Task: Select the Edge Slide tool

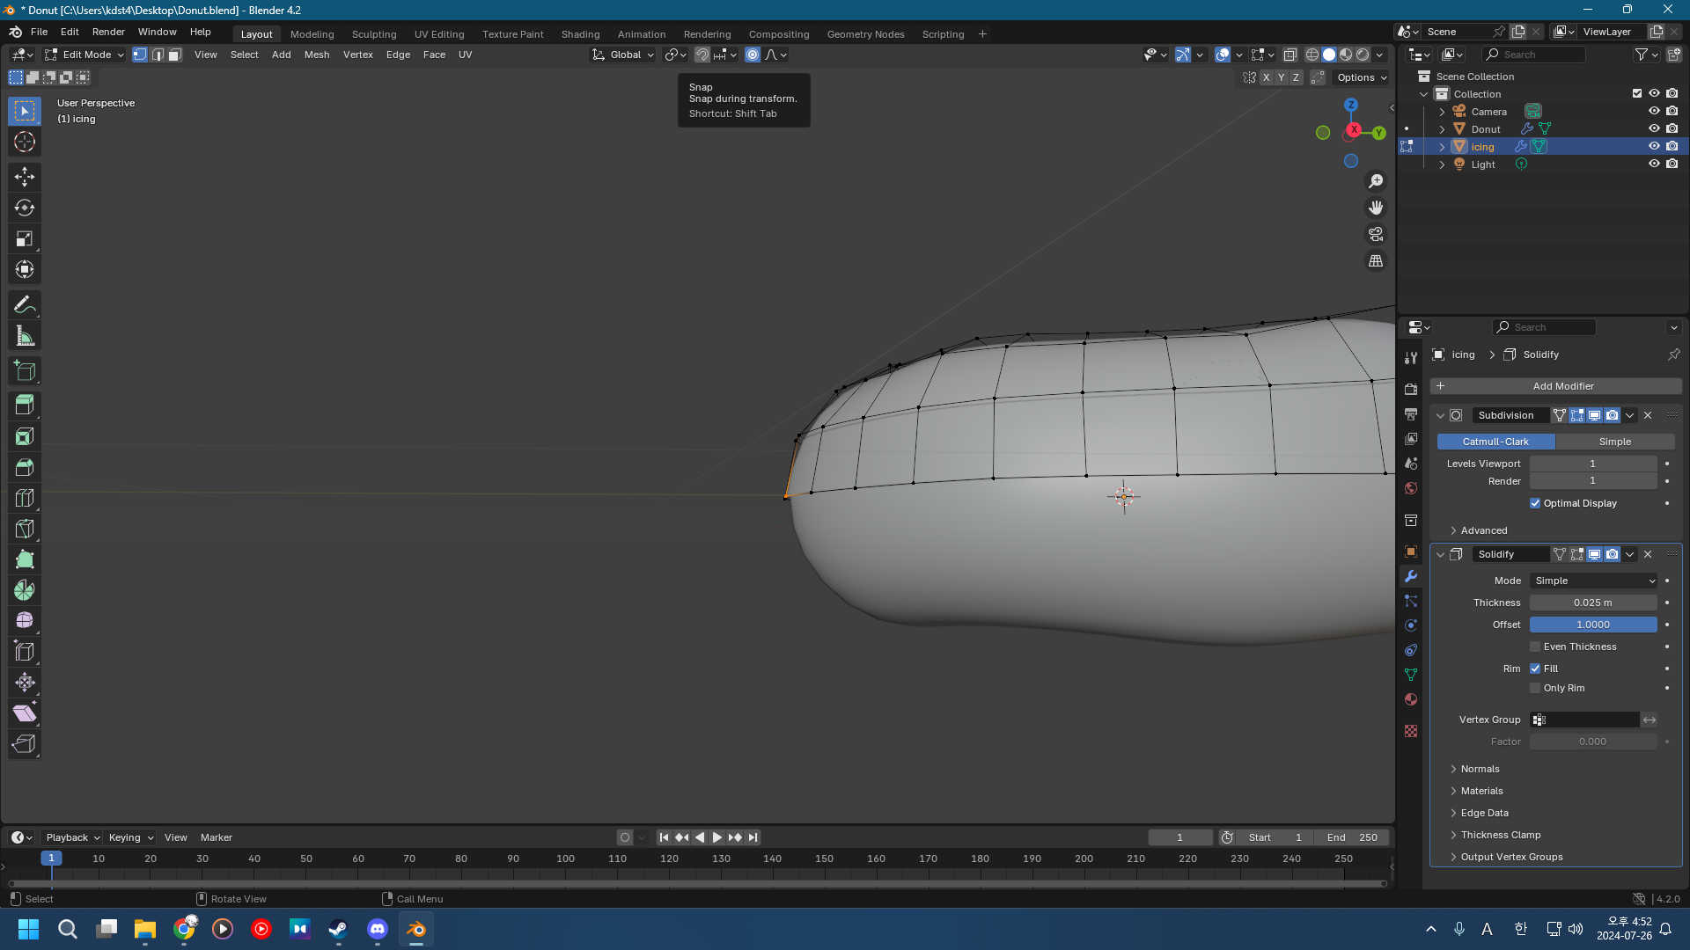Action: point(25,652)
